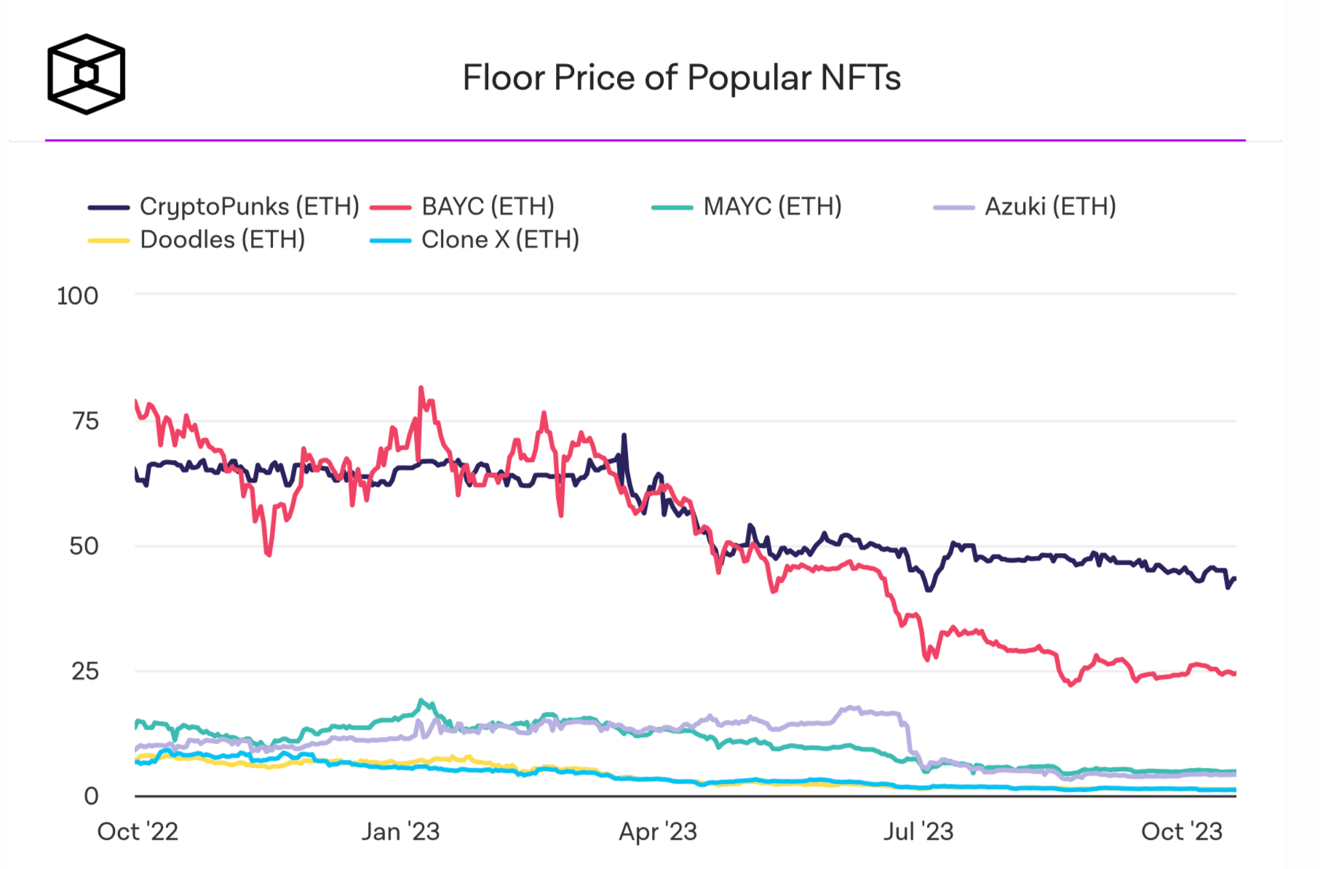The width and height of the screenshot is (1320, 869).
Task: Click the cyan Clone X legend swatch
Action: [390, 240]
